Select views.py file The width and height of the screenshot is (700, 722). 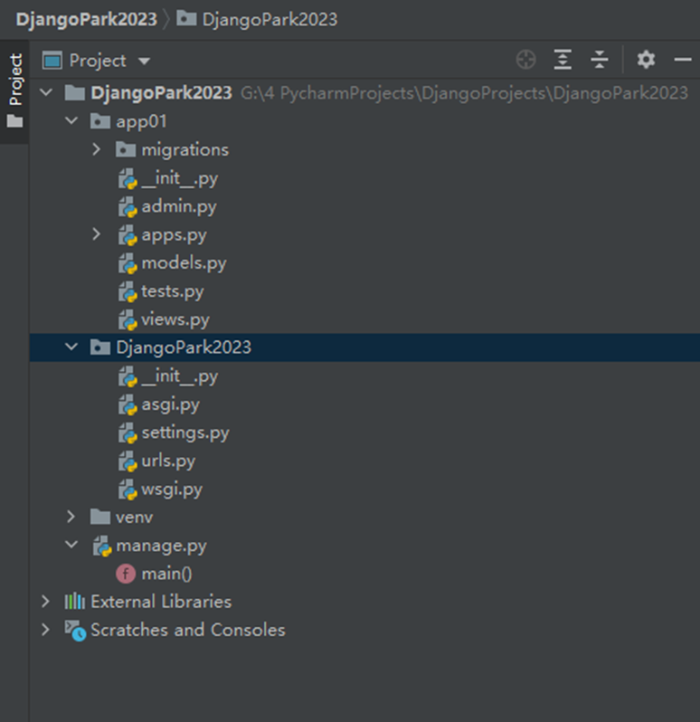click(175, 319)
